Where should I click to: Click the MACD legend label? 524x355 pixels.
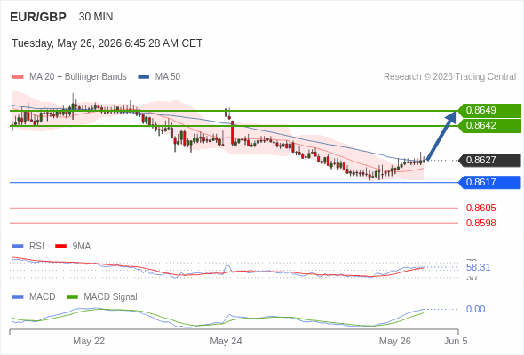43,297
